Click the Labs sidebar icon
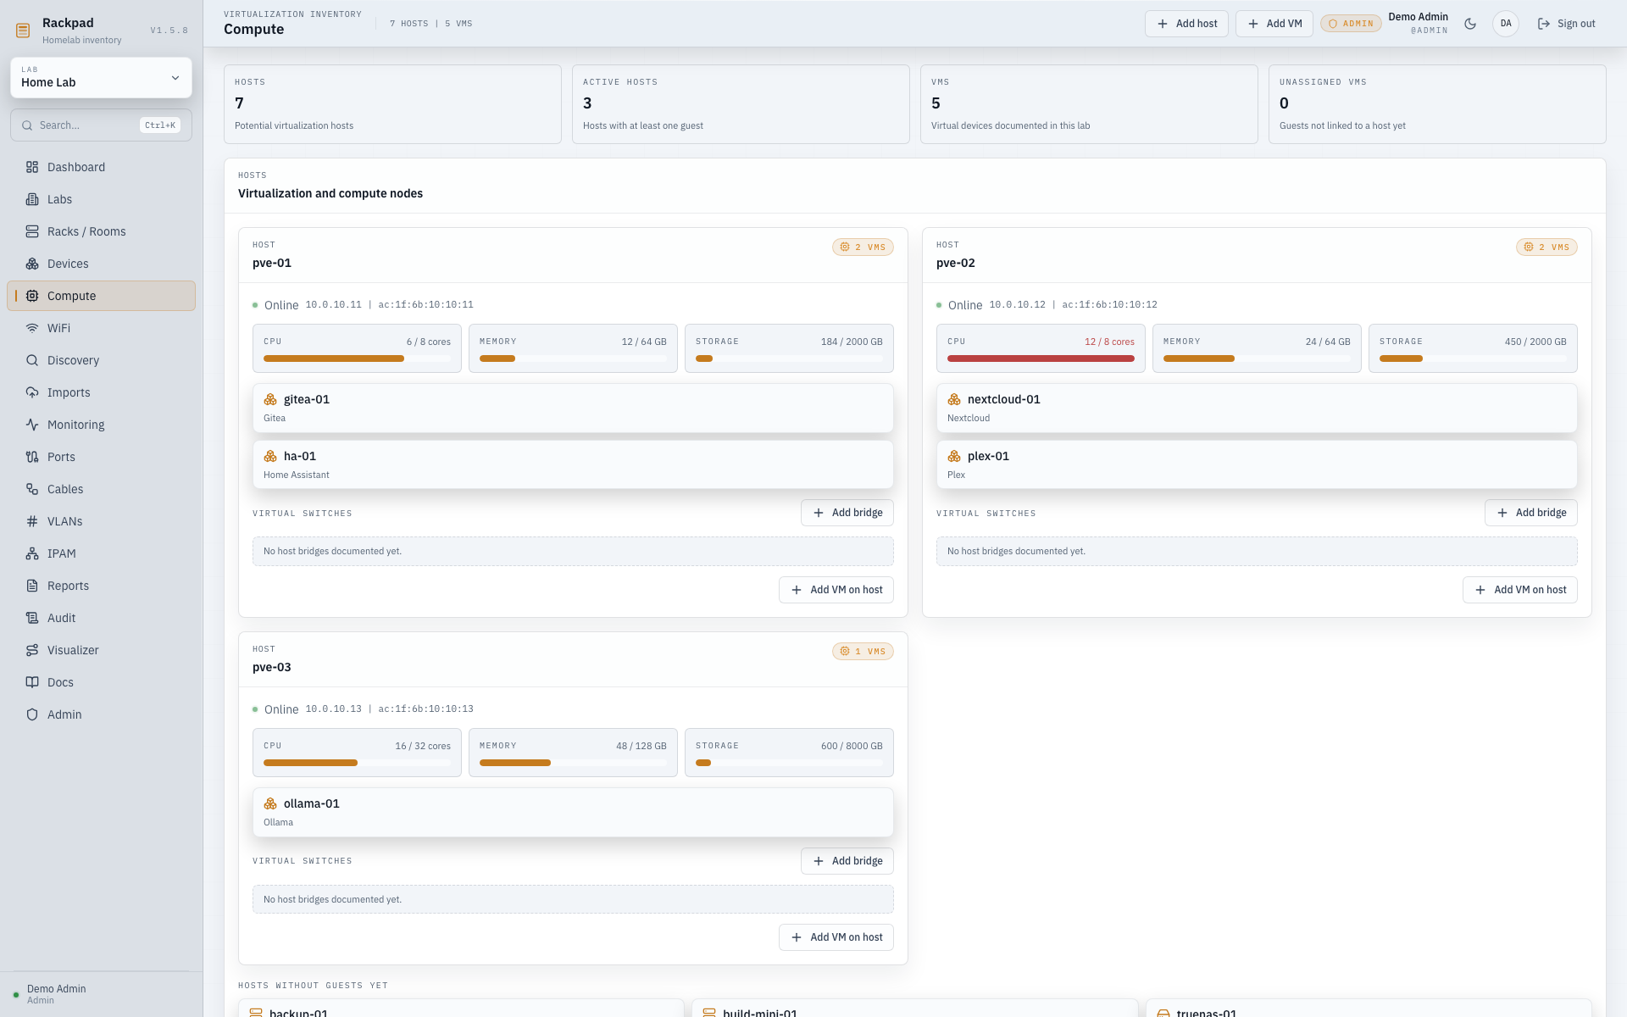 (x=32, y=199)
